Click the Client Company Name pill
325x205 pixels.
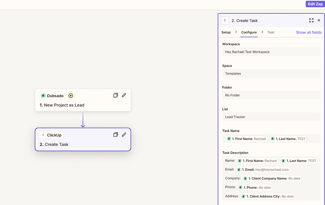point(272,179)
